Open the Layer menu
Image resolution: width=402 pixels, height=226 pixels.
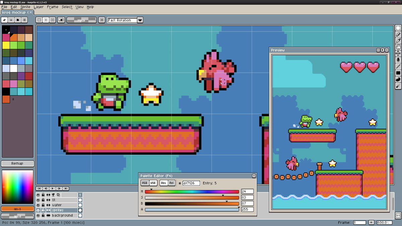click(39, 7)
